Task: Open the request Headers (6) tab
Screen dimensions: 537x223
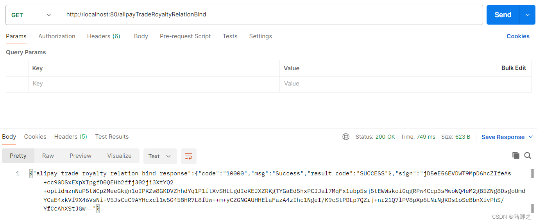Action: click(x=104, y=36)
